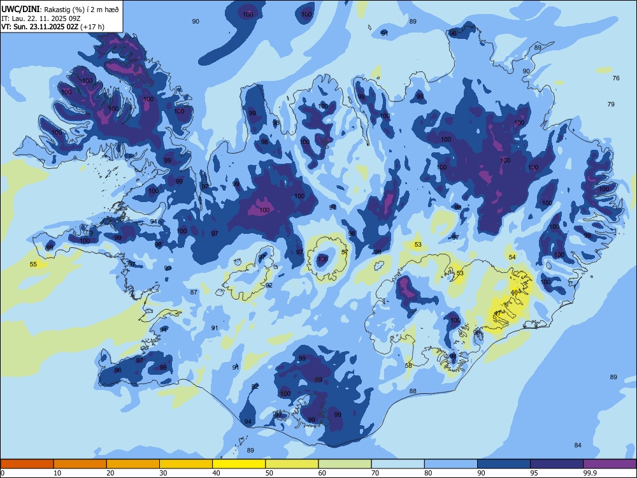
Task: Click the '47' value in the yellow area
Action: click(x=497, y=314)
